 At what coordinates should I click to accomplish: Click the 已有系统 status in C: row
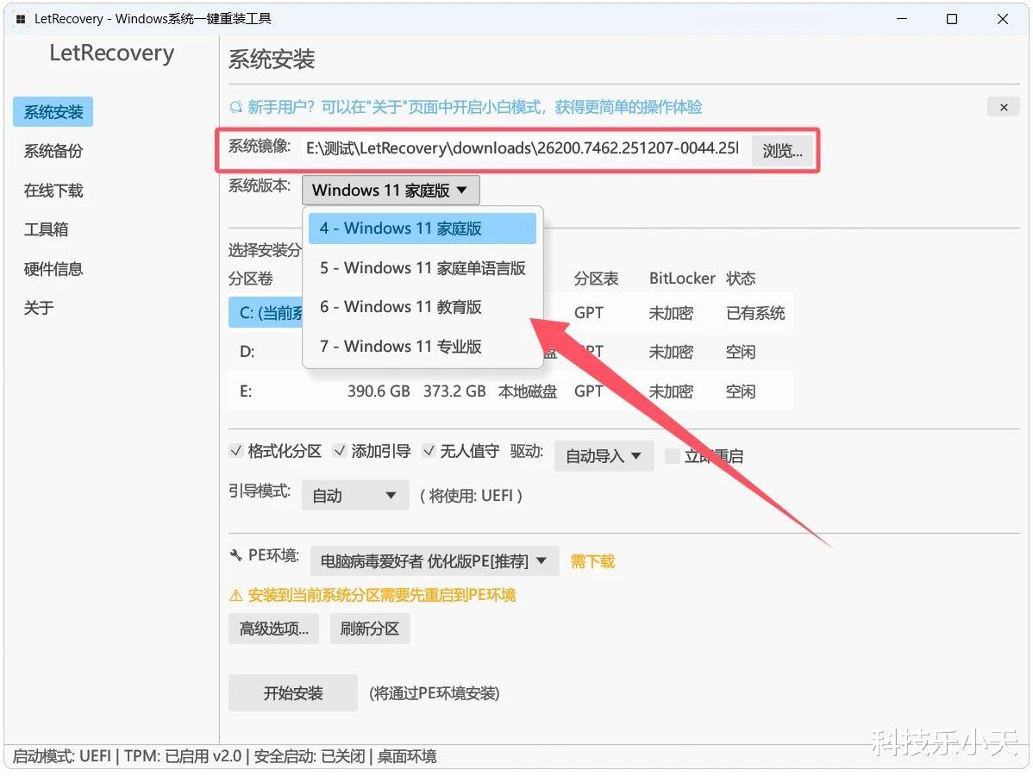tap(755, 313)
